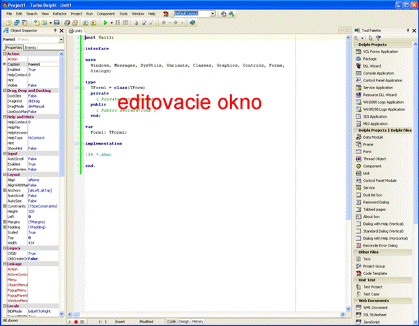Viewport: 419px width, 326px height.
Task: Open the dropdown arrow next to Run
Action: pos(112,23)
